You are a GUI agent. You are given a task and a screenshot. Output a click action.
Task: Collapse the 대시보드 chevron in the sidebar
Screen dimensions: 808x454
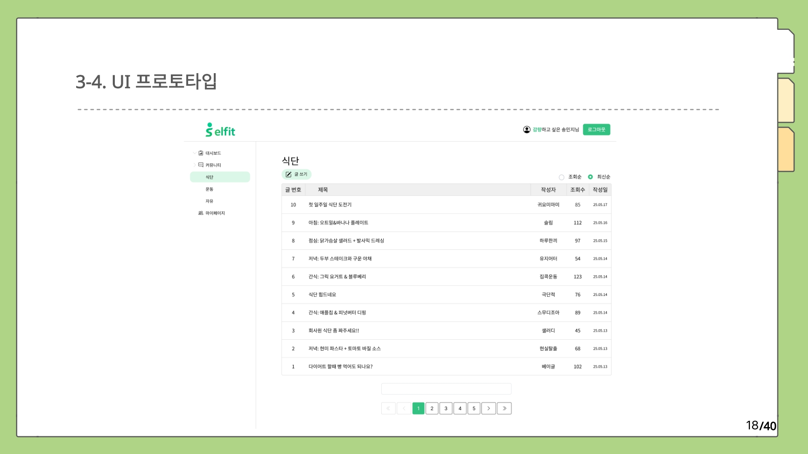(194, 153)
